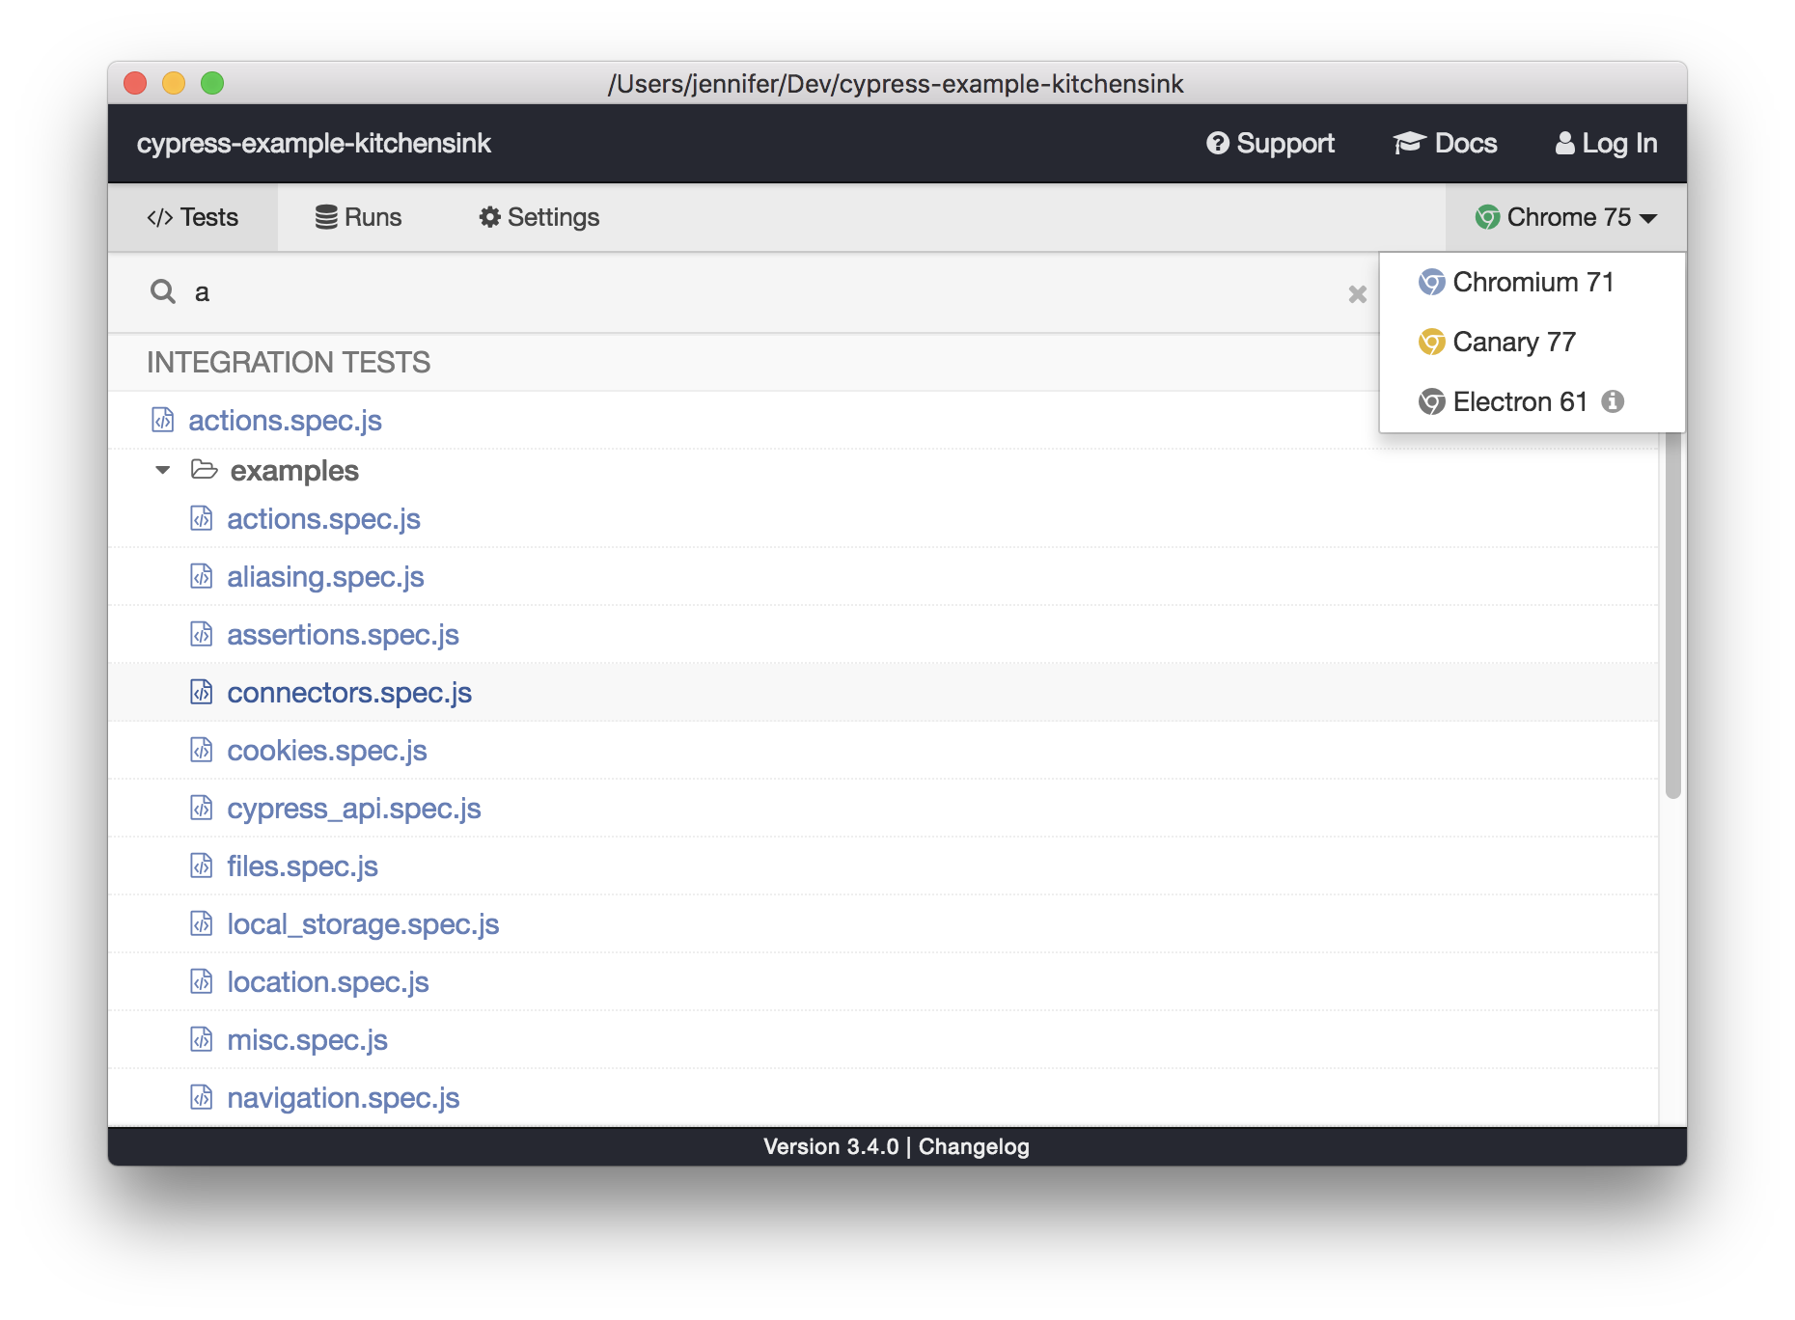Click file icon beside location.spec.js
This screenshot has width=1795, height=1320.
point(201,981)
